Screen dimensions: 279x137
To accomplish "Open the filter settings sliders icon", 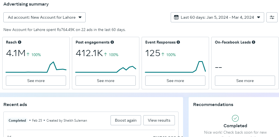I will pos(272,17).
